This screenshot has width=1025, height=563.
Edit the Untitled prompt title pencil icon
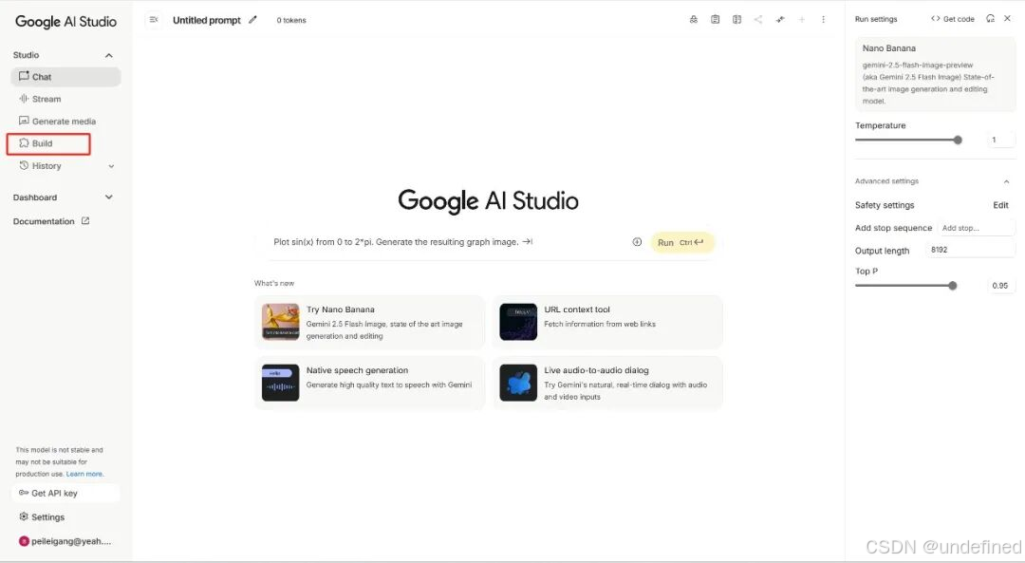pyautogui.click(x=253, y=20)
